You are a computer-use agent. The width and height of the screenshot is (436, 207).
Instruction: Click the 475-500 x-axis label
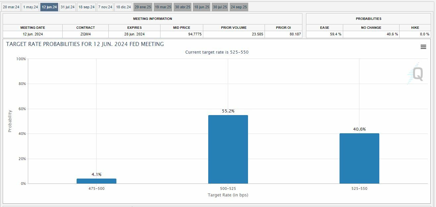[96, 188]
